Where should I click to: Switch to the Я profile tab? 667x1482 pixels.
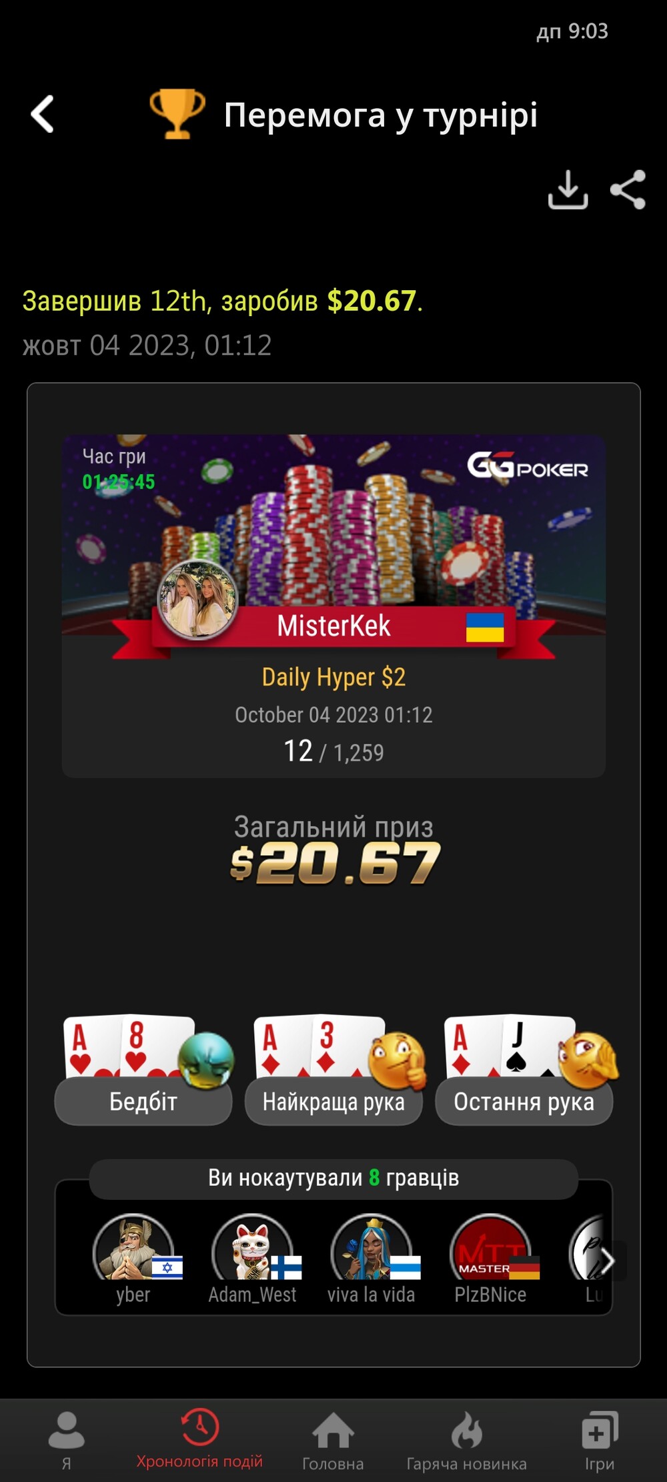[x=67, y=1440]
